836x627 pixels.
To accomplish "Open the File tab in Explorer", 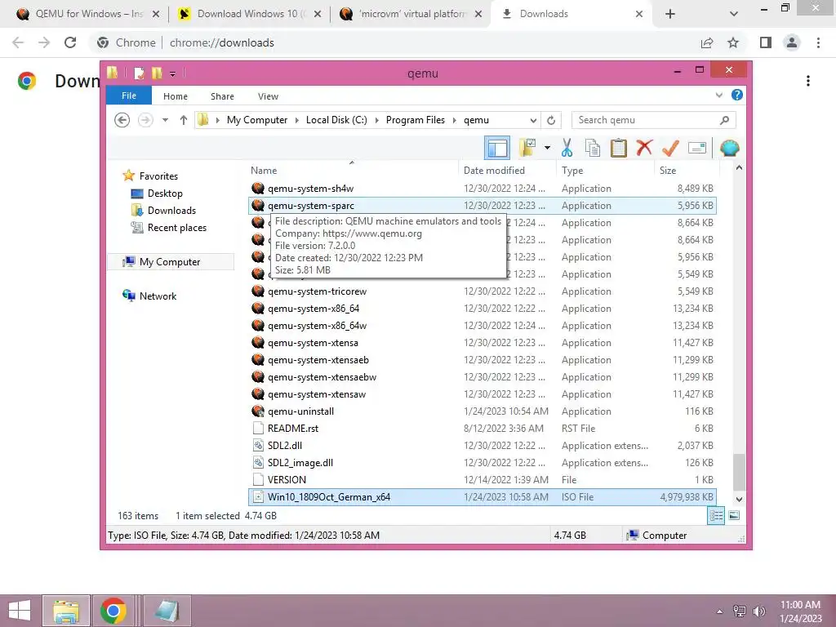I will pyautogui.click(x=129, y=96).
